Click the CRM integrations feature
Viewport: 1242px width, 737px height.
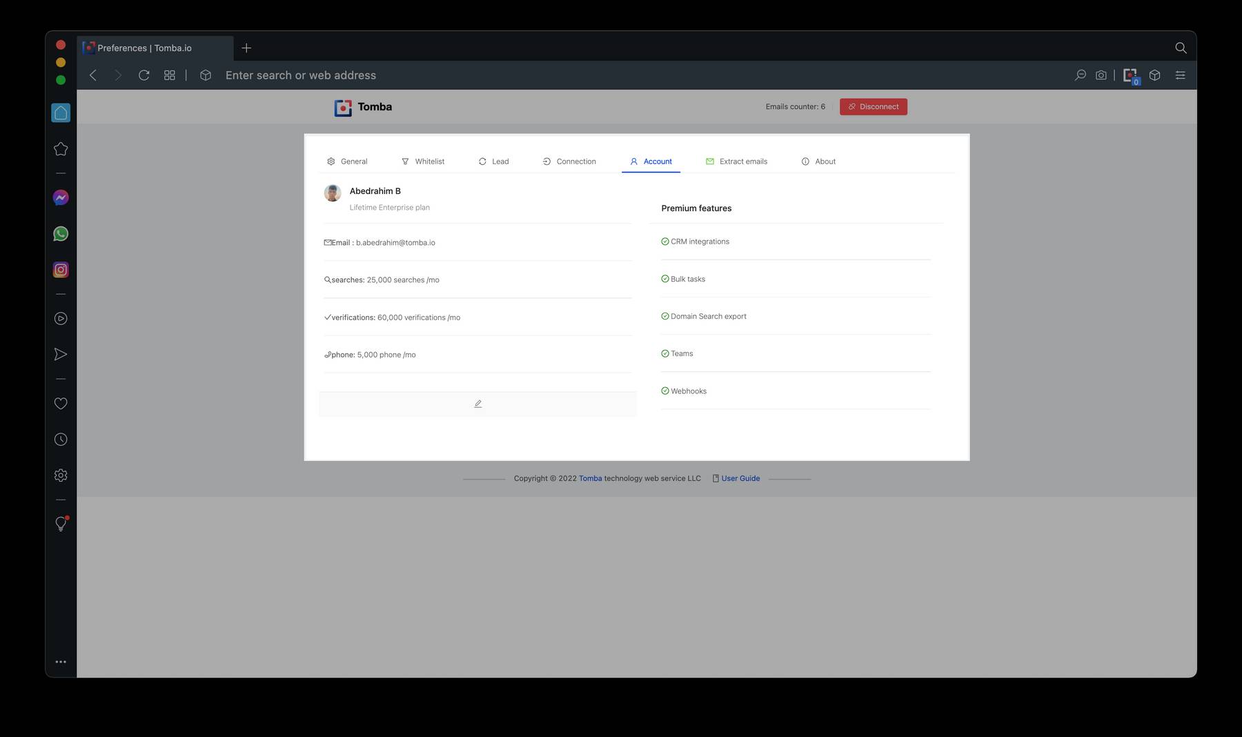tap(695, 242)
